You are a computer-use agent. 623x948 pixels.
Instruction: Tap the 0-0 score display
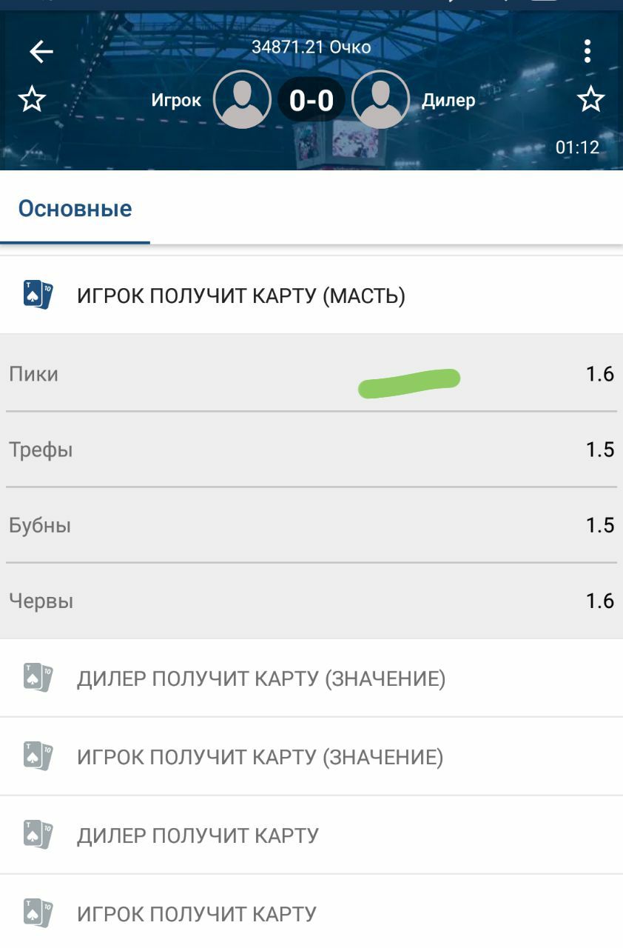311,100
